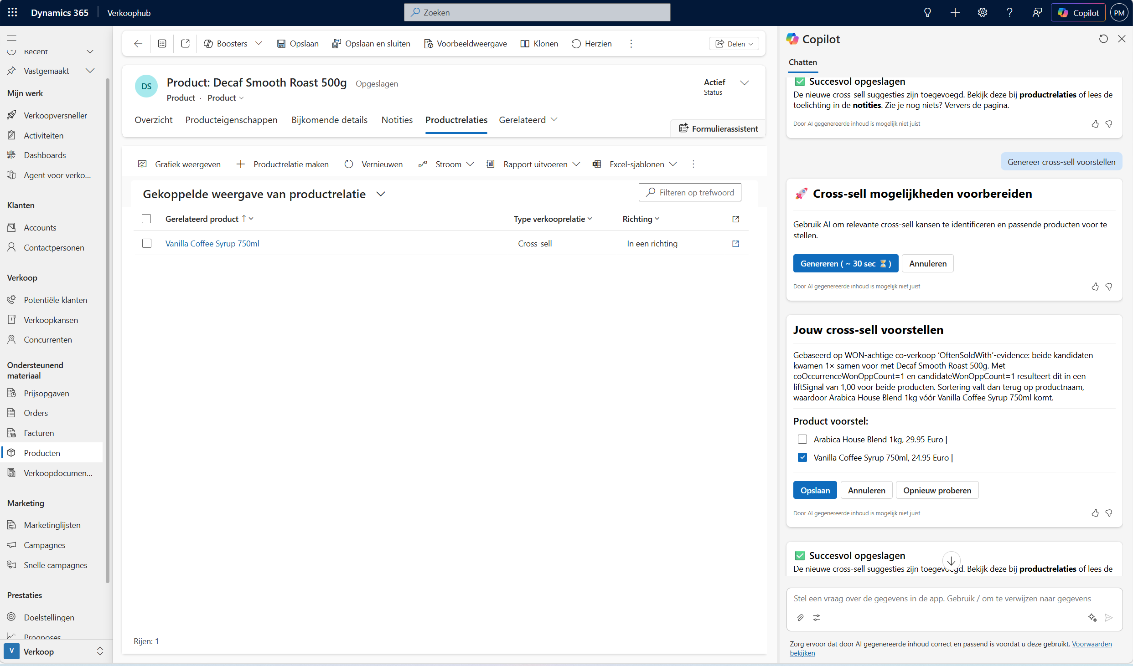Select the Vanilla Coffee Syrup grid row checkbox
The width and height of the screenshot is (1133, 666).
point(147,244)
